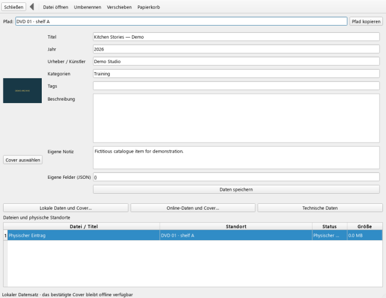Sort by Datei / Titel column header

coord(84,226)
